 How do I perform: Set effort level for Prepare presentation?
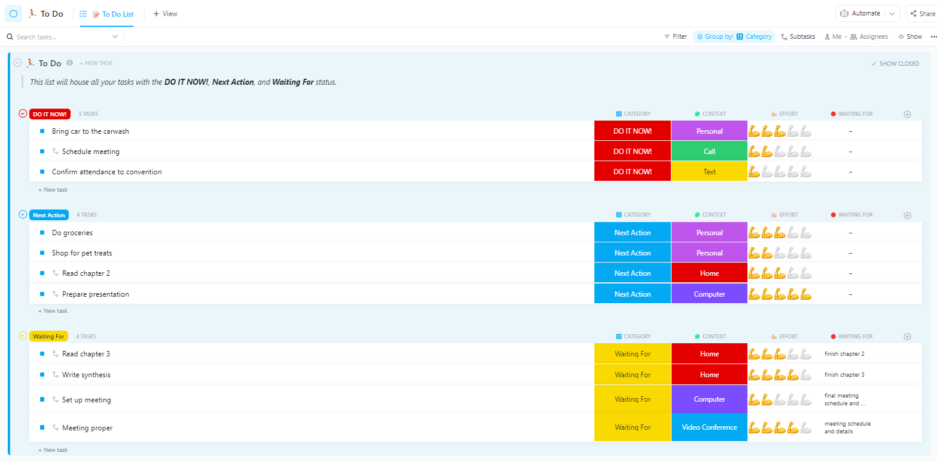(x=779, y=294)
